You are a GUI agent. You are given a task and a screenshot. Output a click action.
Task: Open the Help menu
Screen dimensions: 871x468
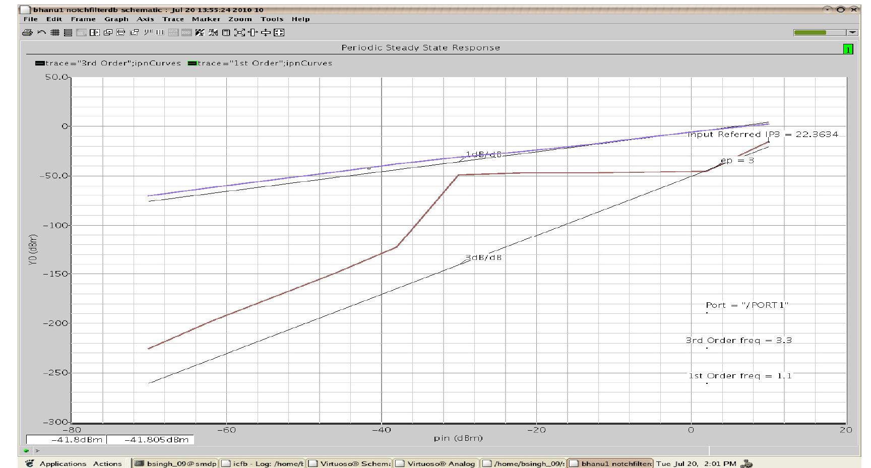coord(300,19)
